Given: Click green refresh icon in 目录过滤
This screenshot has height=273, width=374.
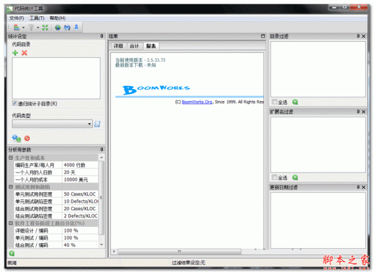Looking at the screenshot, I should (x=295, y=102).
